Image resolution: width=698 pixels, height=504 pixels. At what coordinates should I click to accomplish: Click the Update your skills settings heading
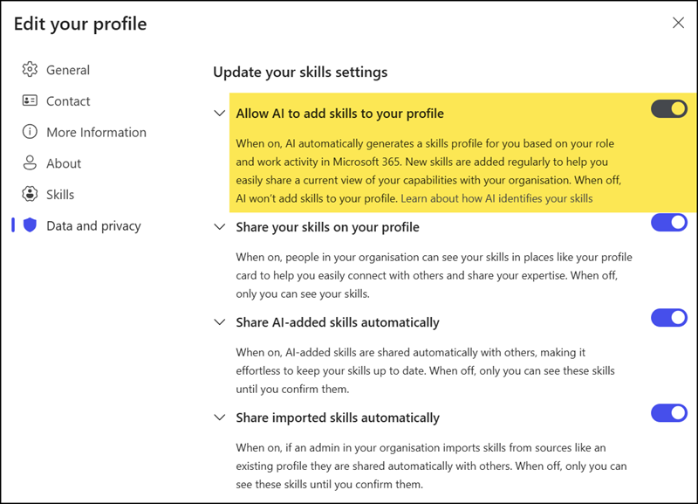tap(301, 72)
